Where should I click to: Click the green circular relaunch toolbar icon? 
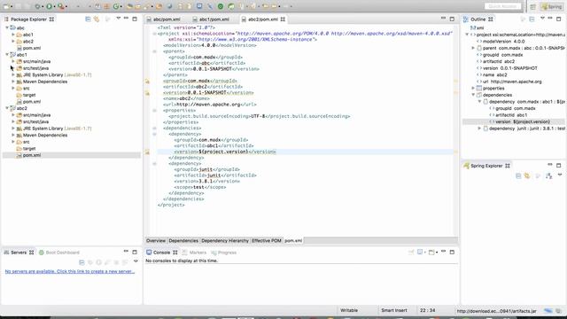pos(116,6)
